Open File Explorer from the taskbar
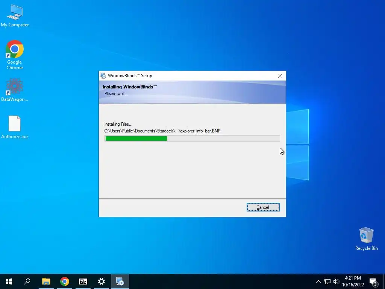The width and height of the screenshot is (385, 289). tap(46, 281)
